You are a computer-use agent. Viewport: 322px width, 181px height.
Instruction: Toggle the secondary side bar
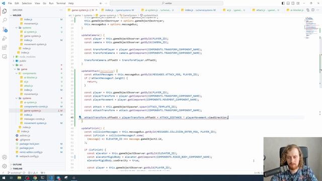point(293,4)
